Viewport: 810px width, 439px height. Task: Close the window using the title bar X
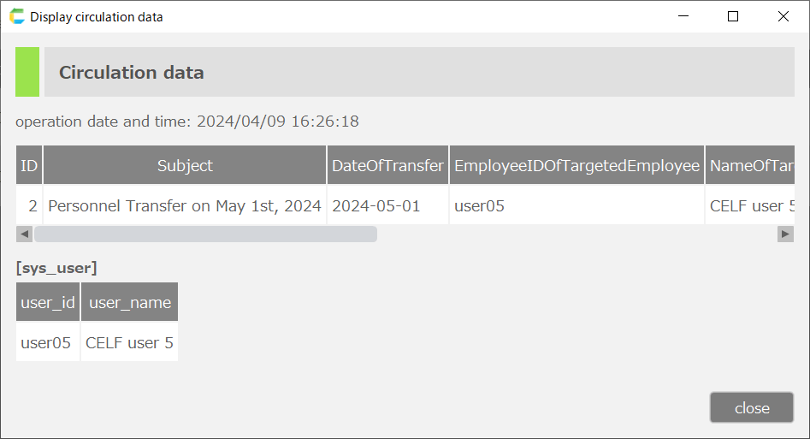click(783, 16)
